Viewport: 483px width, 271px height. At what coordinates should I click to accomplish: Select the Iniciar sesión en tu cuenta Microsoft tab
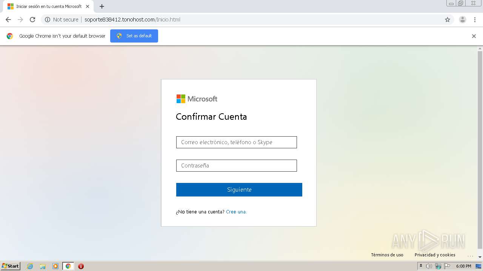[48, 6]
